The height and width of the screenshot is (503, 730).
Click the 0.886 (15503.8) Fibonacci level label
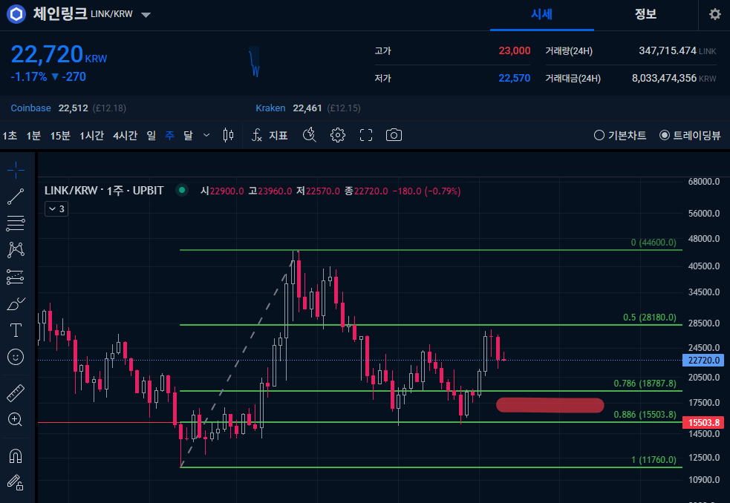[645, 415]
